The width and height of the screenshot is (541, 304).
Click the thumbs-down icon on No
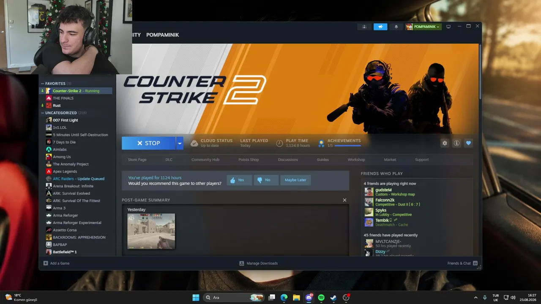point(260,180)
